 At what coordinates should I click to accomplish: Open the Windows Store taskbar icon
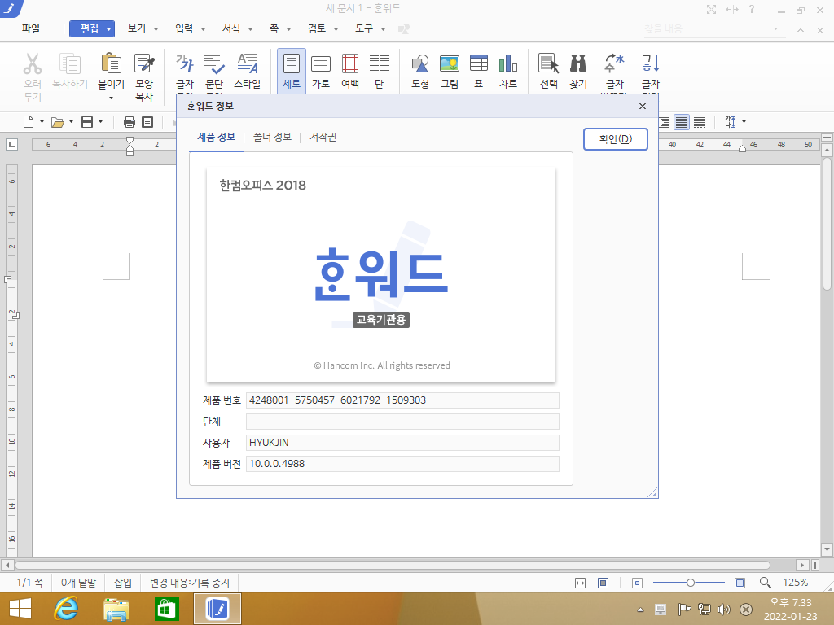pyautogui.click(x=166, y=609)
